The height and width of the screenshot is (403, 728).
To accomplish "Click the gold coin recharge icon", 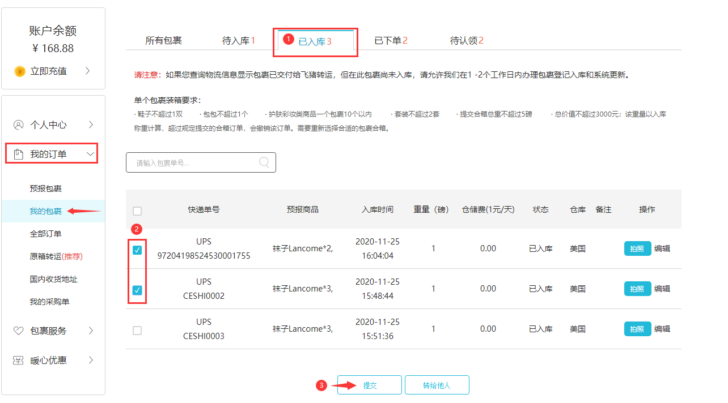I will point(20,71).
